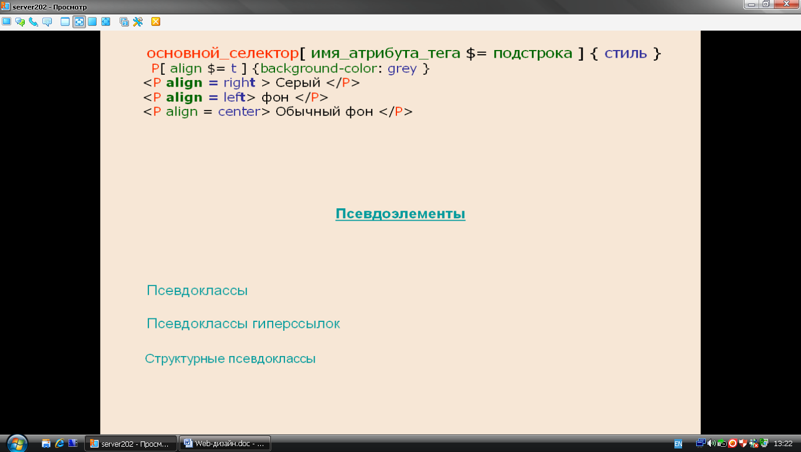Image resolution: width=801 pixels, height=452 pixels.
Task: Open the Структурные псевдоклассы link
Action: click(x=230, y=358)
